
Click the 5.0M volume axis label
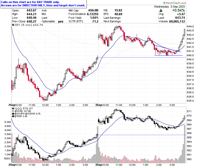[x=8, y=122]
